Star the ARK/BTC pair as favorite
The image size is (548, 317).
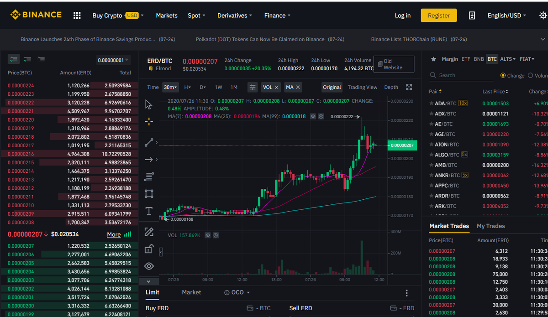[432, 206]
